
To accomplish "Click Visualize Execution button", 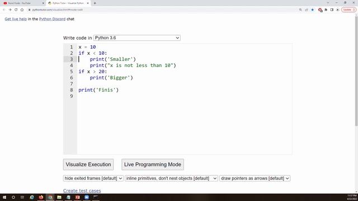I will click(x=88, y=164).
